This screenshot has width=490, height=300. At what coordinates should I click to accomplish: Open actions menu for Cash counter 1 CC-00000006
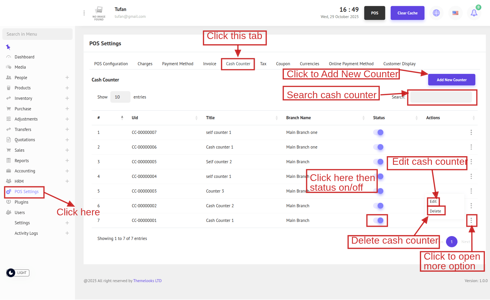(x=471, y=147)
